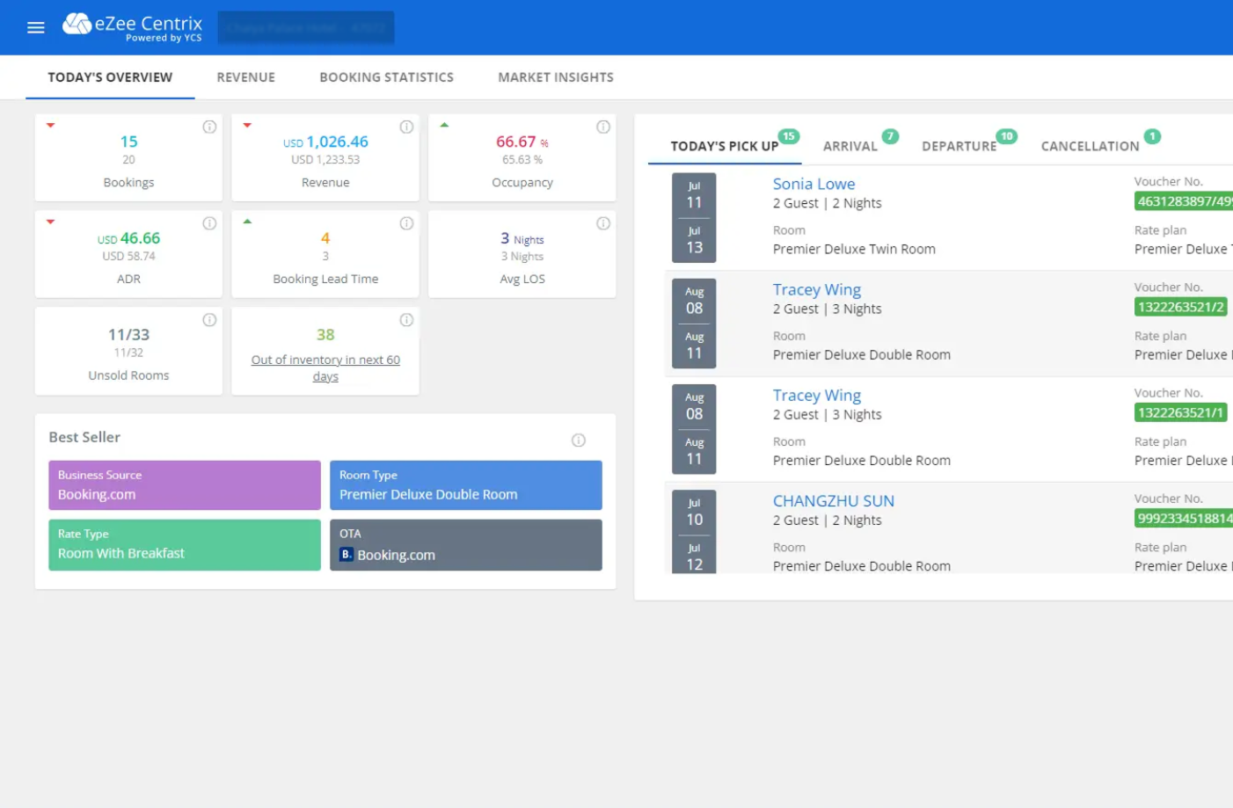Click info icon on Avg LOS card

603,224
